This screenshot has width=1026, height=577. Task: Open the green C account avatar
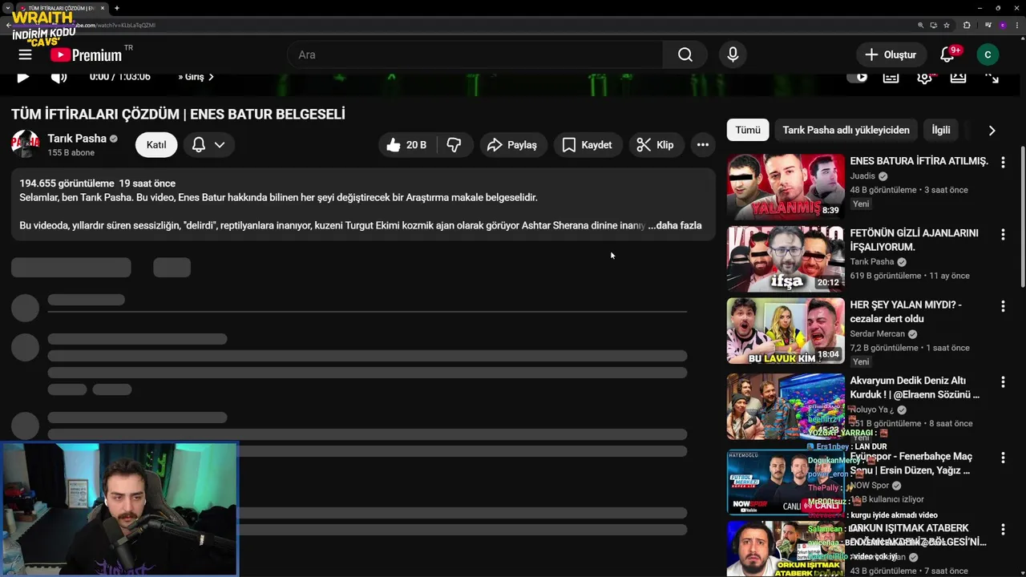point(988,54)
